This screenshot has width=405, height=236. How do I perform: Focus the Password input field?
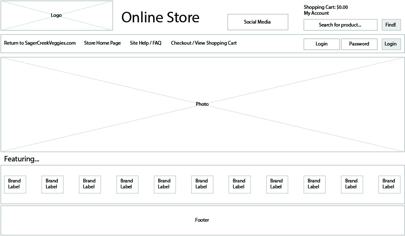(x=359, y=44)
